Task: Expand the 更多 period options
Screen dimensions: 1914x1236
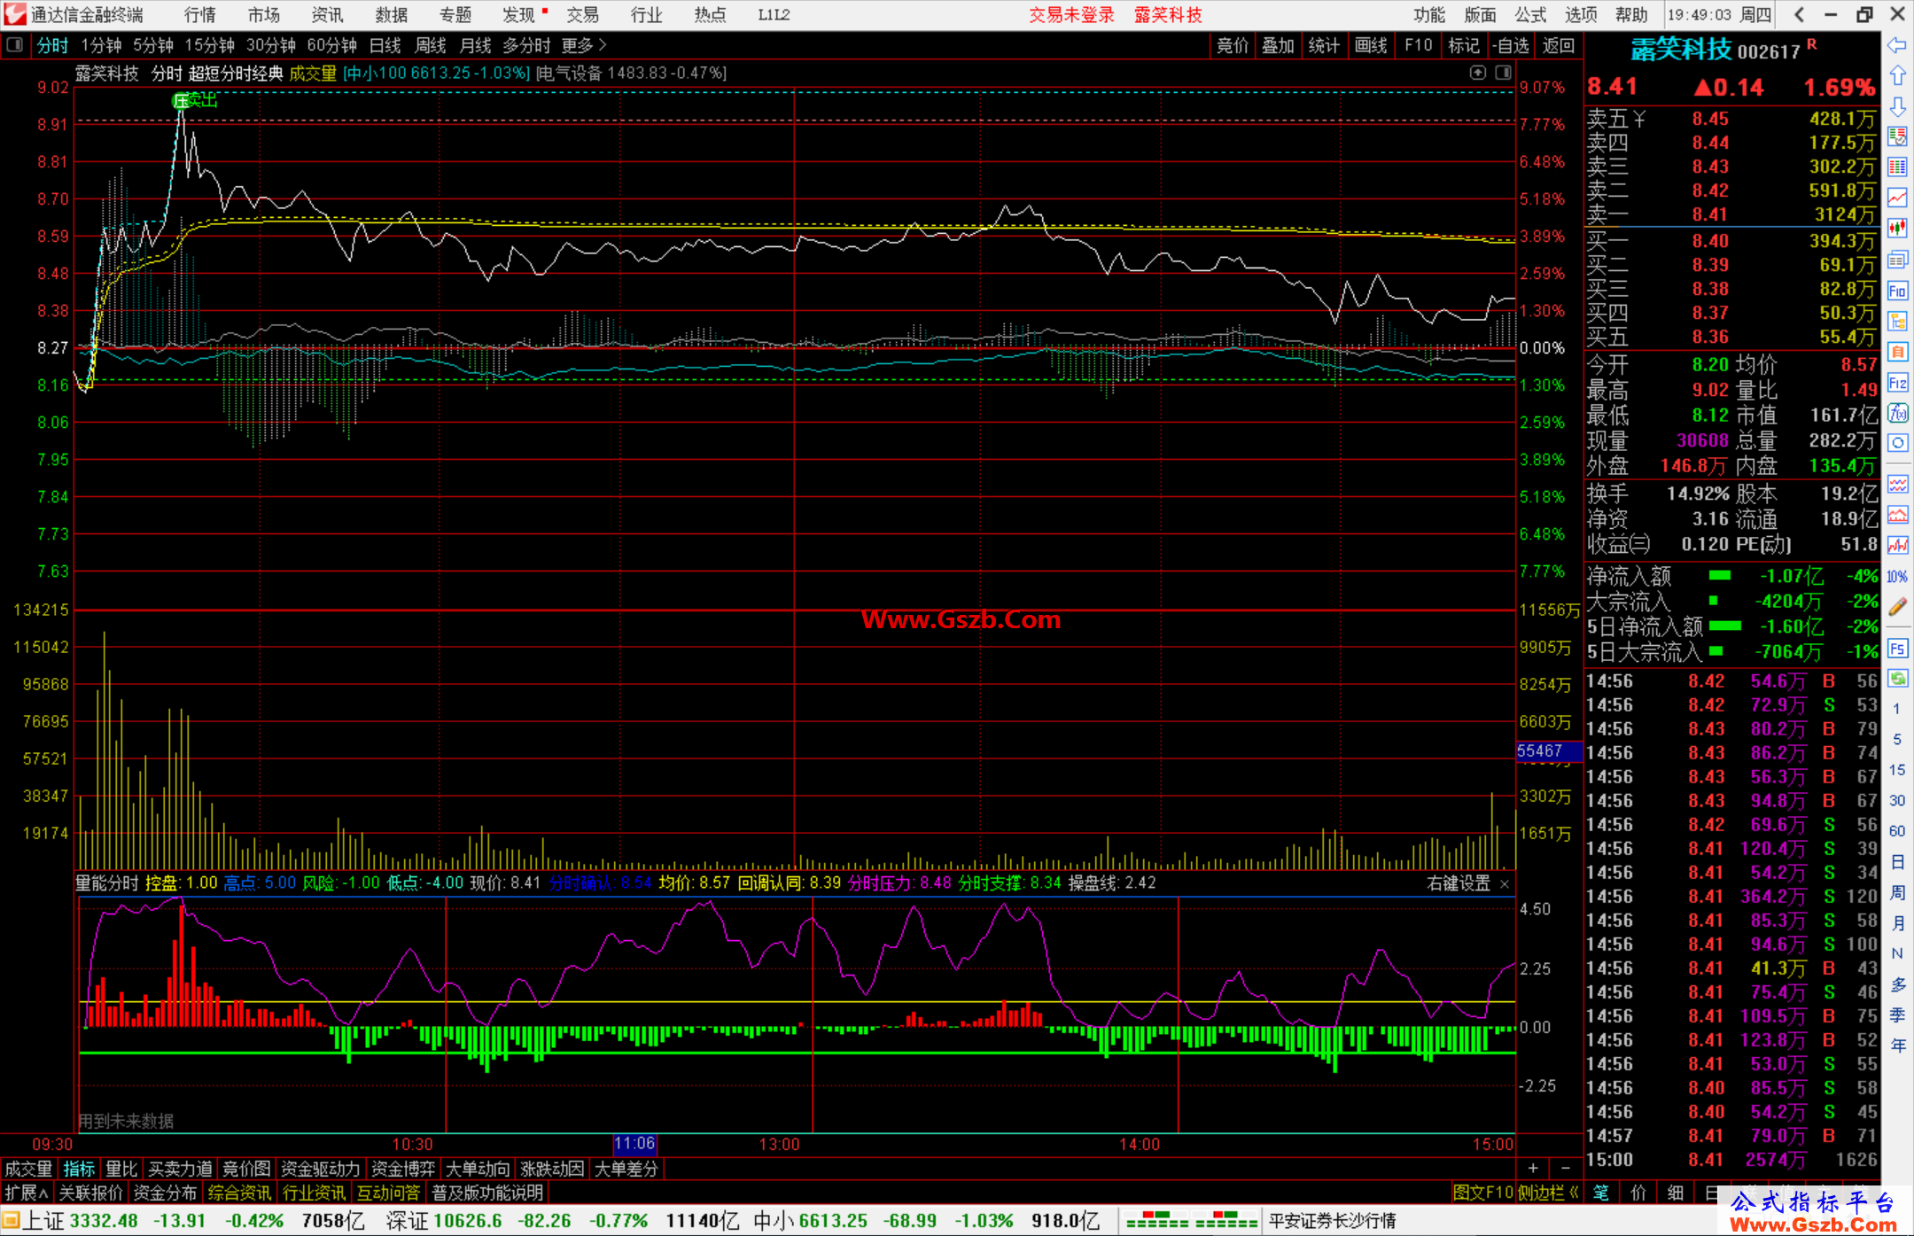Action: (x=584, y=45)
